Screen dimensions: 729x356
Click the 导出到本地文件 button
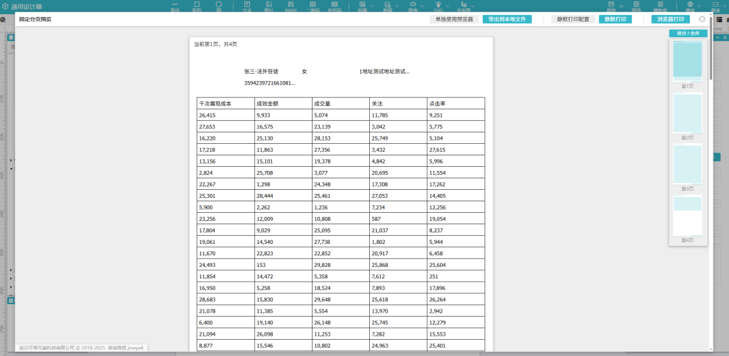(x=507, y=20)
